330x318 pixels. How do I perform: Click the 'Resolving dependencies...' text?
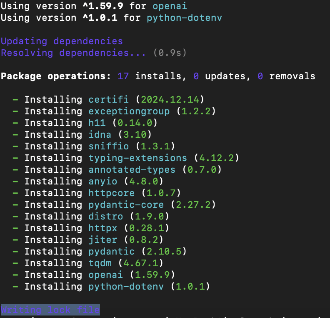[73, 53]
